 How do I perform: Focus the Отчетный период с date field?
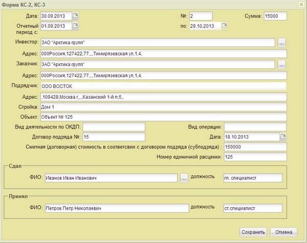tap(56, 26)
